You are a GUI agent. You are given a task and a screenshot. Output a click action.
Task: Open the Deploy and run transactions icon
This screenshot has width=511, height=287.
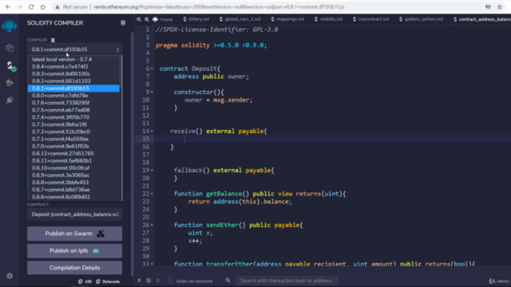(10, 83)
